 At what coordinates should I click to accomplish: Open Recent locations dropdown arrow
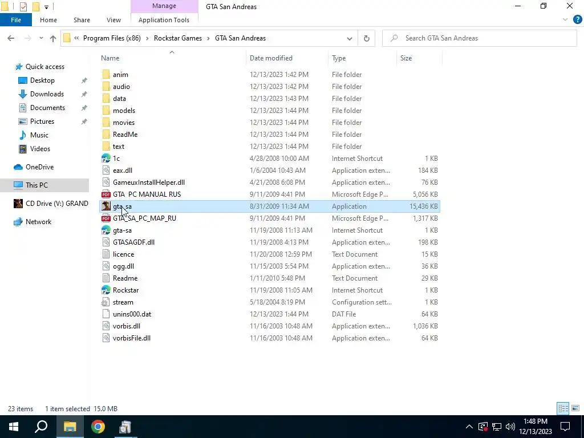[x=41, y=38]
